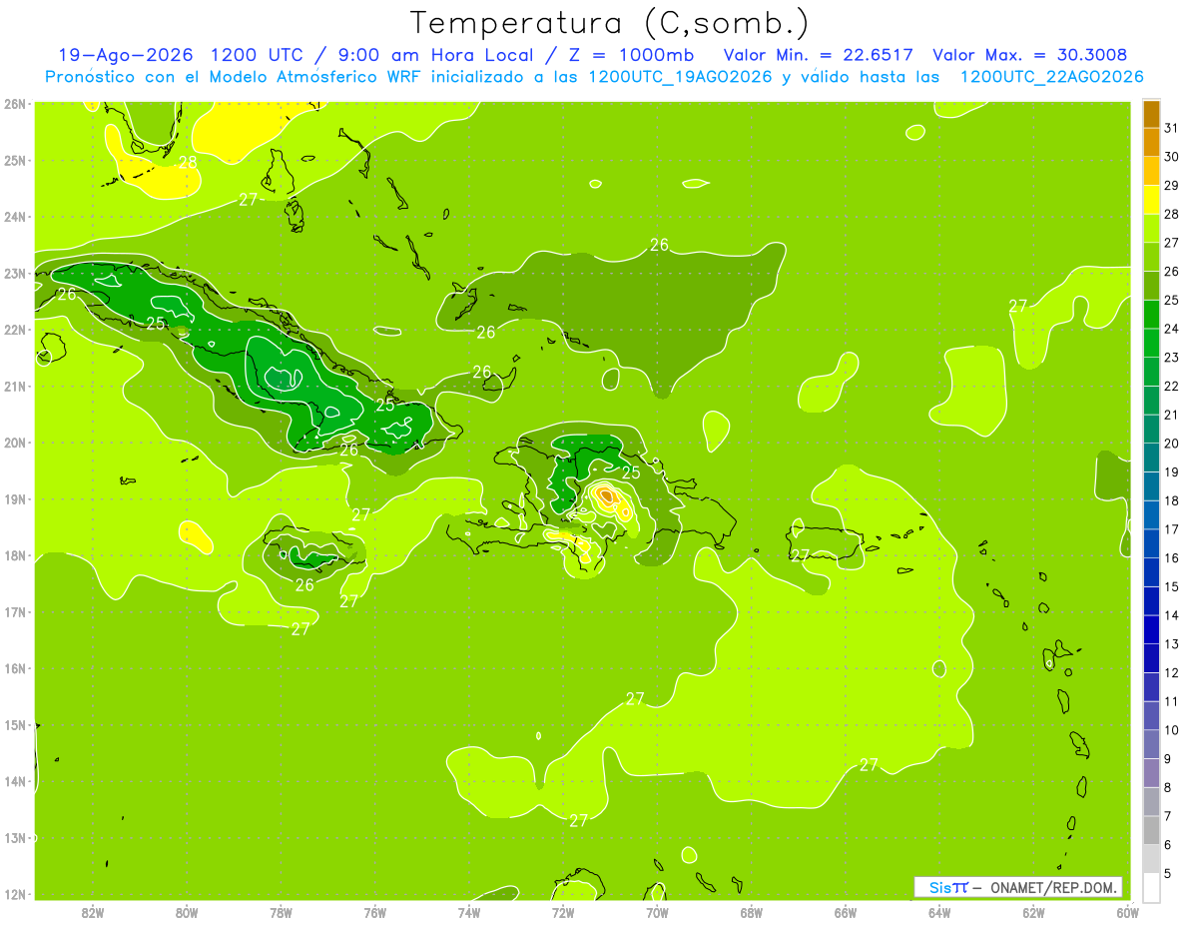
Task: Click the '78W' longitude axis label
Action: click(x=281, y=912)
